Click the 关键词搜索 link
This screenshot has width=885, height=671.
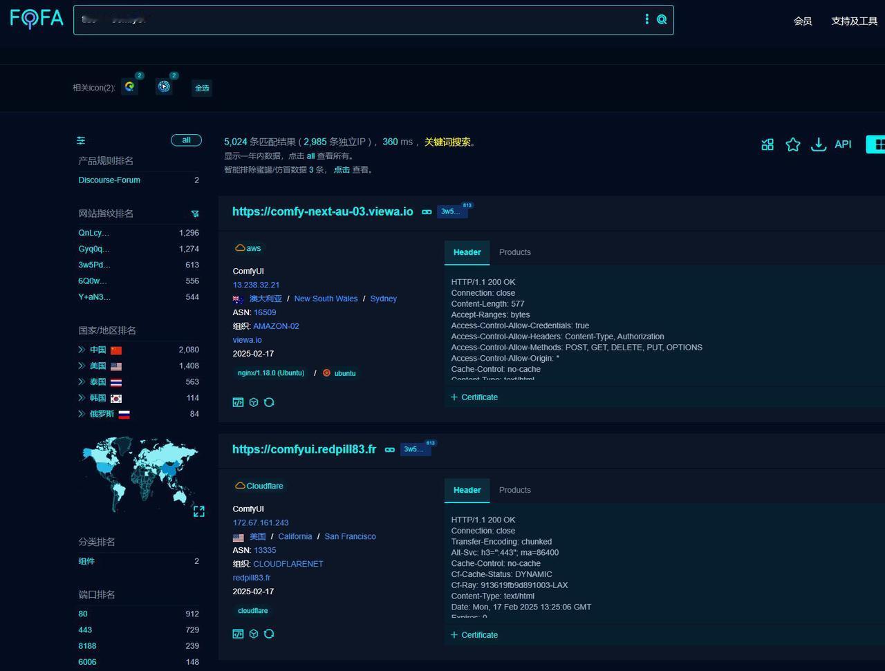tap(447, 142)
